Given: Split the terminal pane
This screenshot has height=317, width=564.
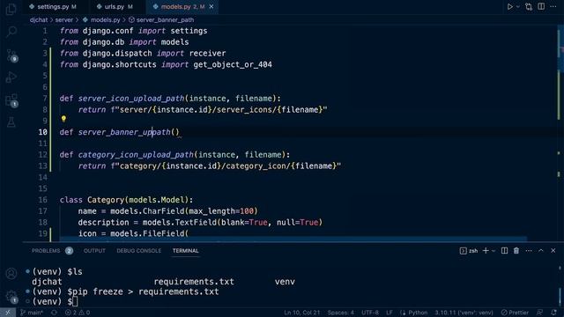Looking at the screenshot, I should coord(504,250).
